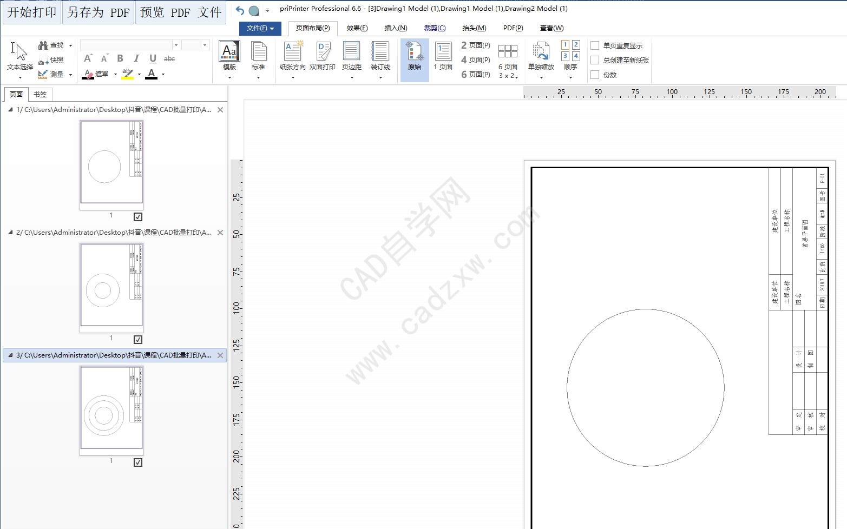Close document 3 with its X
Image resolution: width=847 pixels, height=529 pixels.
pyautogui.click(x=220, y=355)
